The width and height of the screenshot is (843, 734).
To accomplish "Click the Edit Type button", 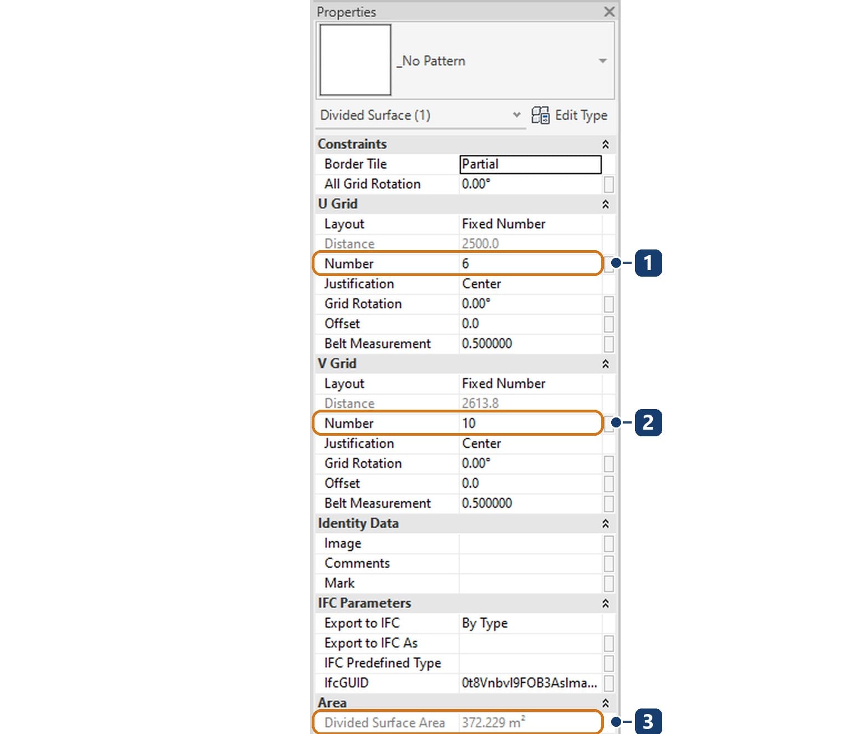I will click(x=569, y=115).
